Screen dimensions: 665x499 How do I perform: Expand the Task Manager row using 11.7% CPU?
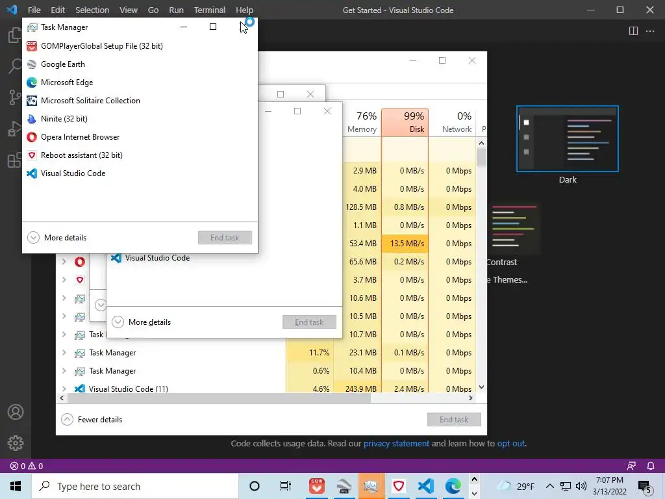pos(64,353)
